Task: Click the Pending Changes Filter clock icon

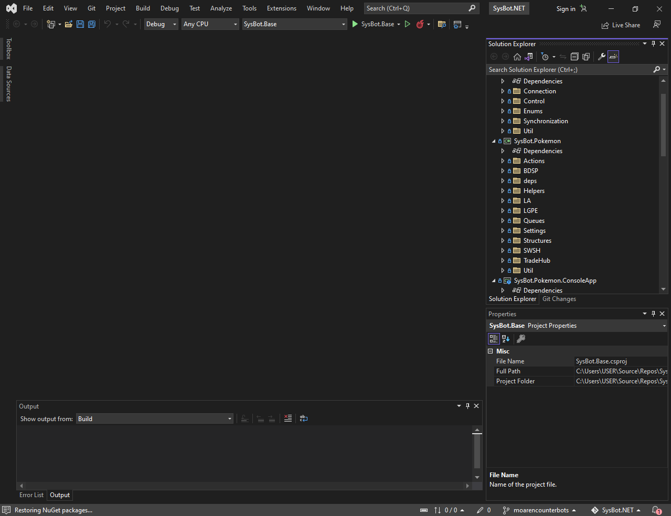Action: coord(545,57)
